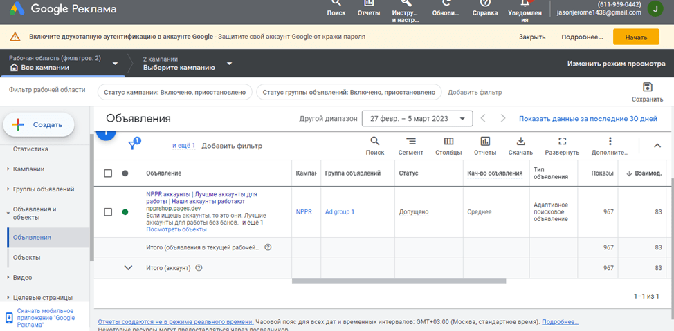Open the date range dropdown
Screen dimensions: 674x331
(x=417, y=118)
